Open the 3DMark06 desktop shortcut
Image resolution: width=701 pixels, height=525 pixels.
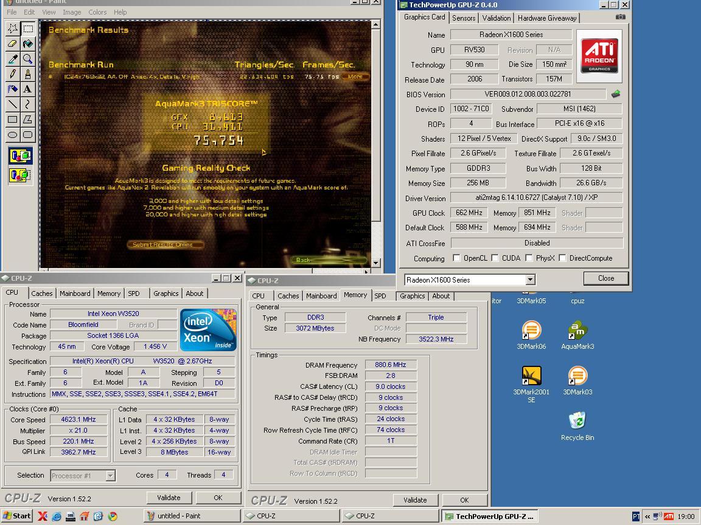[x=531, y=335]
